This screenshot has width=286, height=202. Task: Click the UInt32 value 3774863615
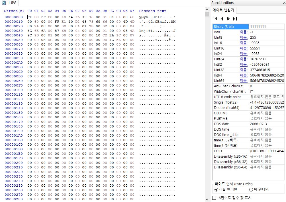tap(260, 70)
